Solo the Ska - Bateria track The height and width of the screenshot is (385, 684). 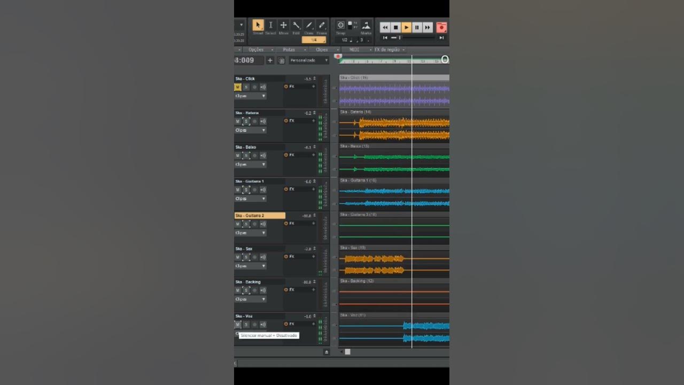point(246,121)
